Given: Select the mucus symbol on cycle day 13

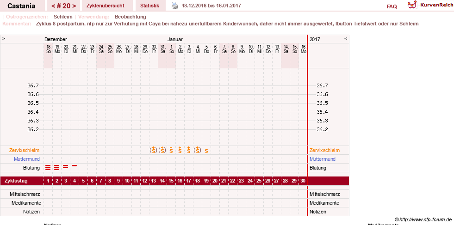Looking at the screenshot, I should (154, 150).
